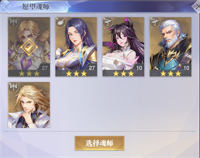Click the level 10 badge on the cat-eared girl card
The height and width of the screenshot is (158, 200).
coord(139,67)
